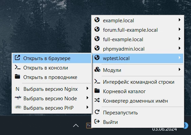Viewport: 191px width, 135px height.
Task: Click the taskbar date 03.06.2024
Action: click(165, 129)
